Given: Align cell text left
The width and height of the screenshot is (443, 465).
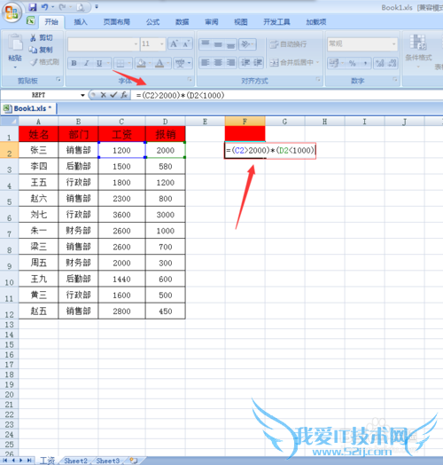Looking at the screenshot, I should point(206,63).
